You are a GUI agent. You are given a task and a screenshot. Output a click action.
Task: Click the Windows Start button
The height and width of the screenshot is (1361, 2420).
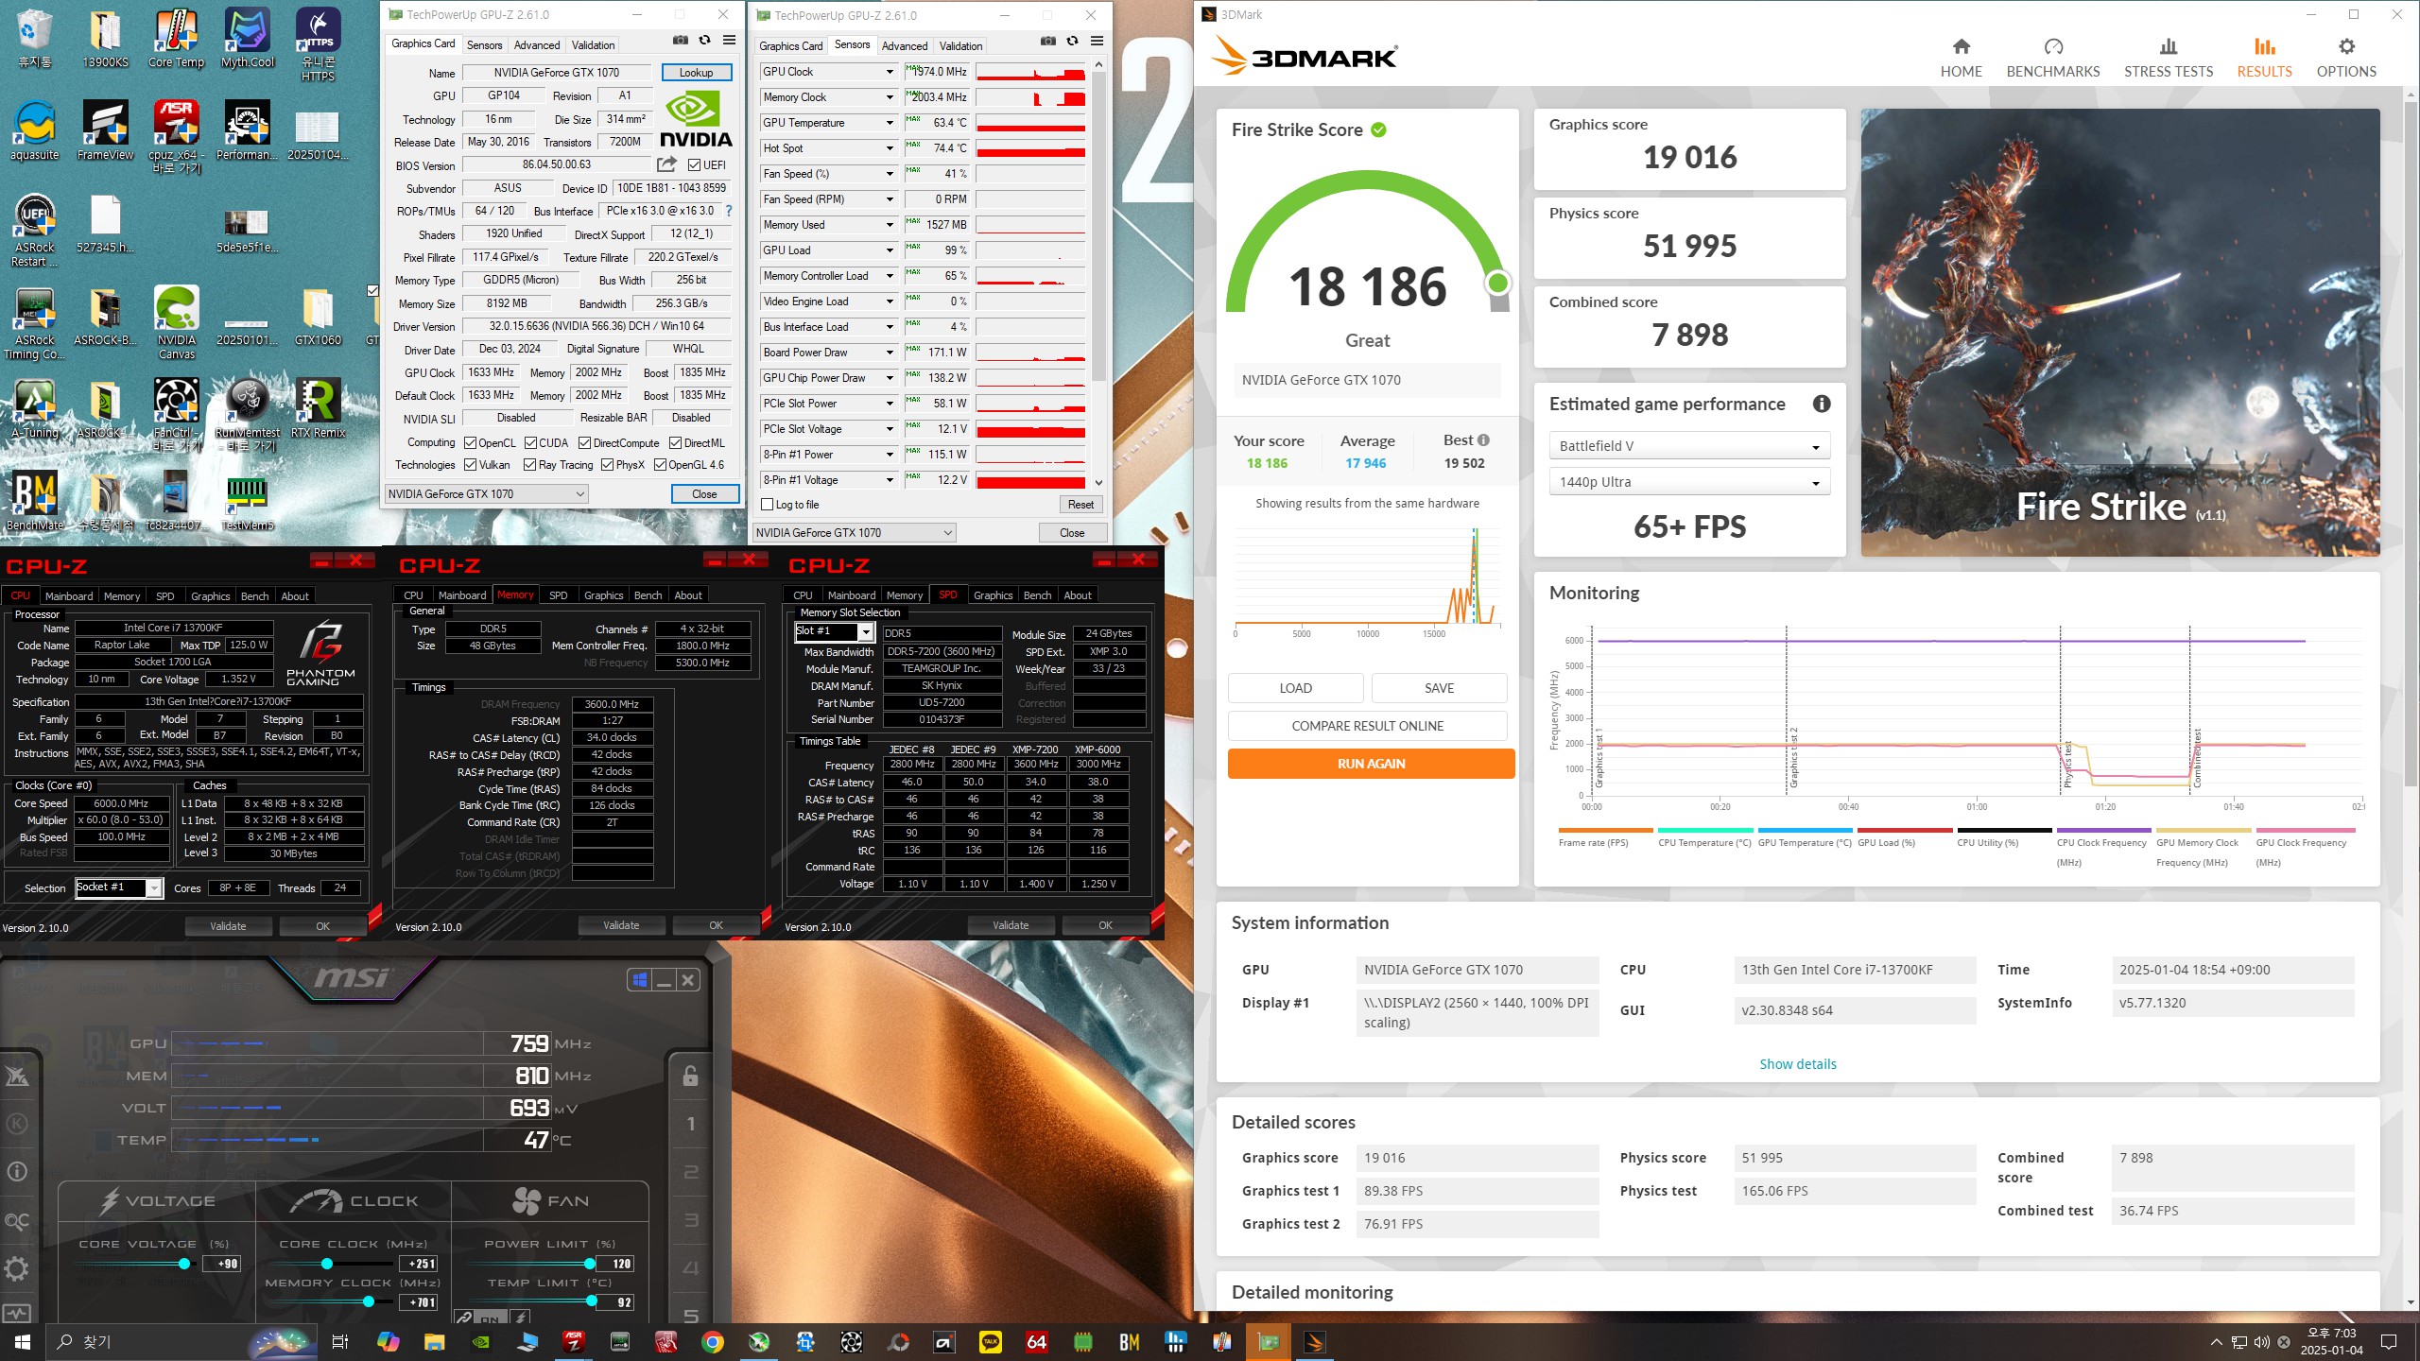[x=22, y=1342]
